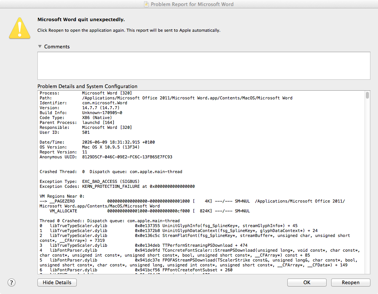The height and width of the screenshot is (294, 378).
Task: Click the 'VM_ALLOCATE' region line
Action: click(150, 211)
